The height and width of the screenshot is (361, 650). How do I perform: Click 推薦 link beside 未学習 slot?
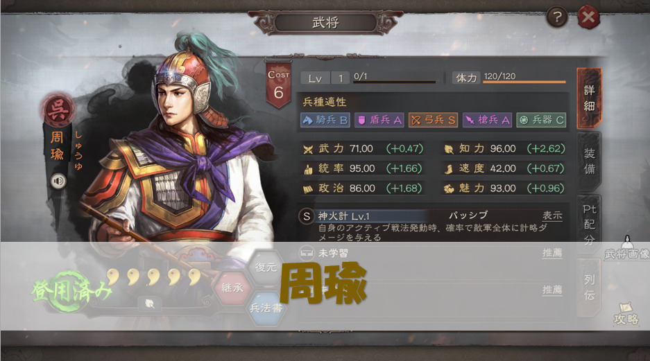[x=552, y=253]
